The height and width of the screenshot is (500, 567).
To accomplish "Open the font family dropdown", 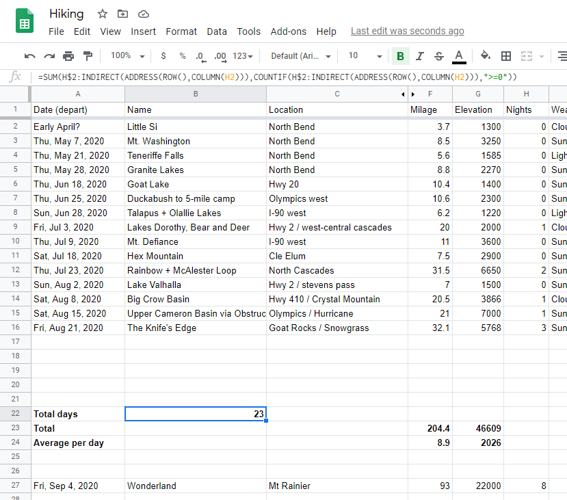I will tap(301, 56).
